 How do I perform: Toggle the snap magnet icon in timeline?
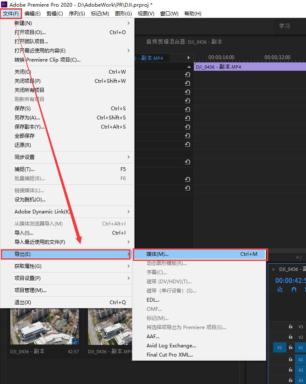[x=294, y=290]
